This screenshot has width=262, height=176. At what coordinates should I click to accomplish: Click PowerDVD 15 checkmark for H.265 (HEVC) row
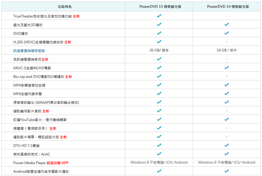[159, 42]
